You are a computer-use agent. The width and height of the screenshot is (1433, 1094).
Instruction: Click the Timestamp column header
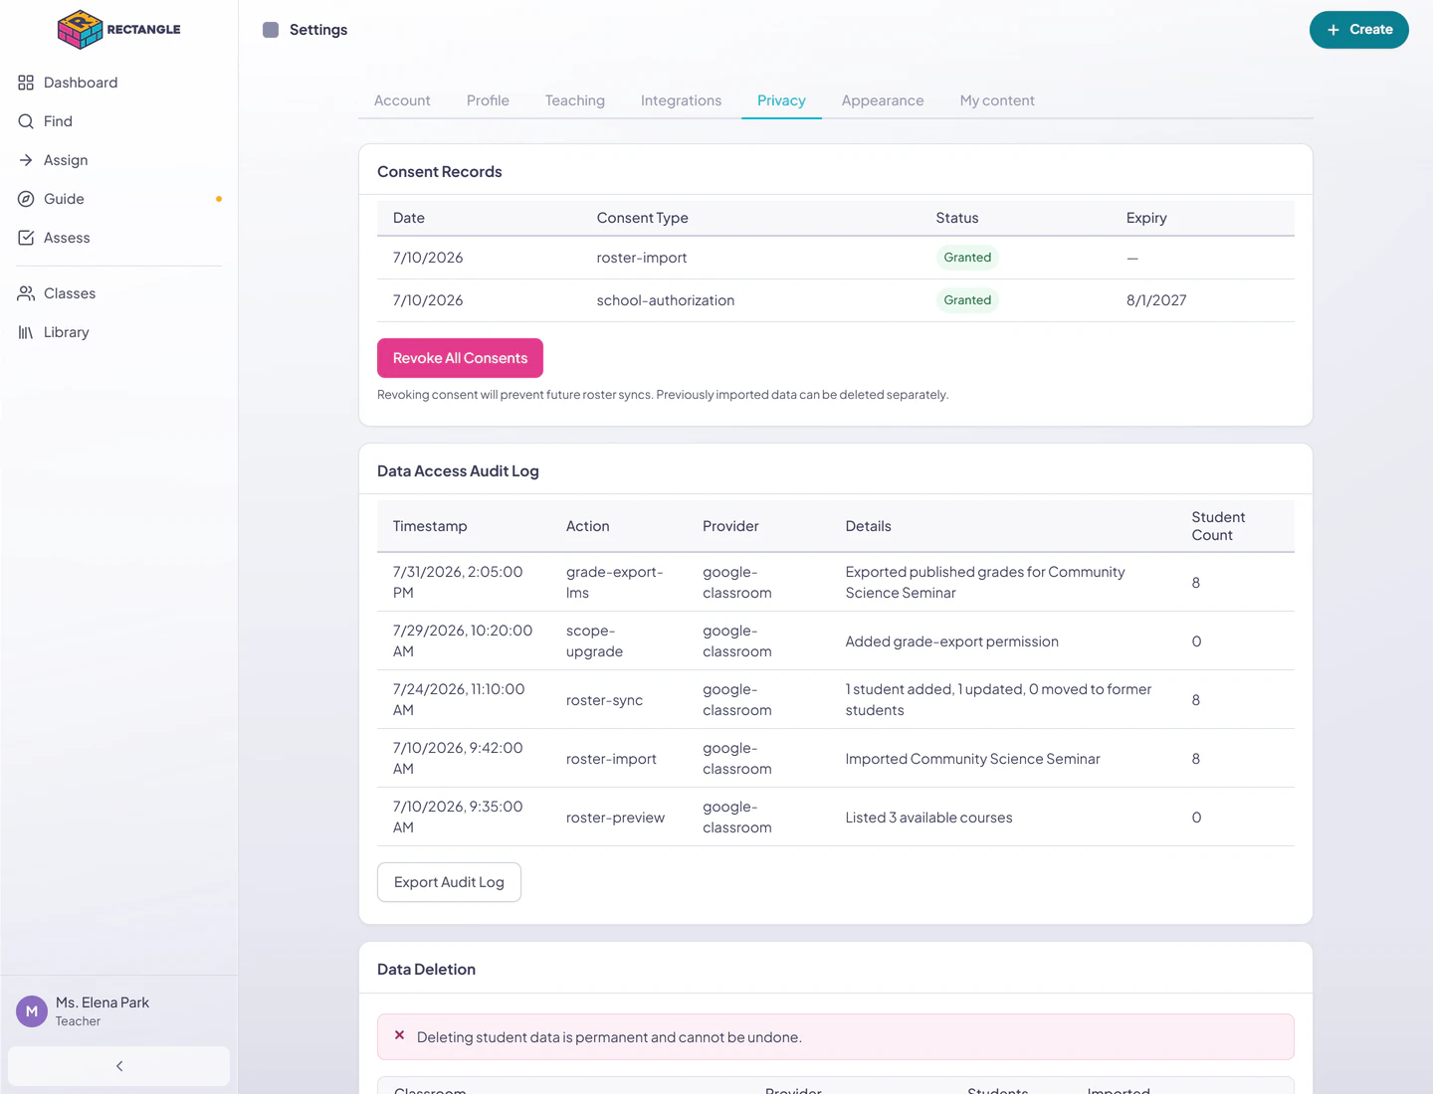[430, 526]
